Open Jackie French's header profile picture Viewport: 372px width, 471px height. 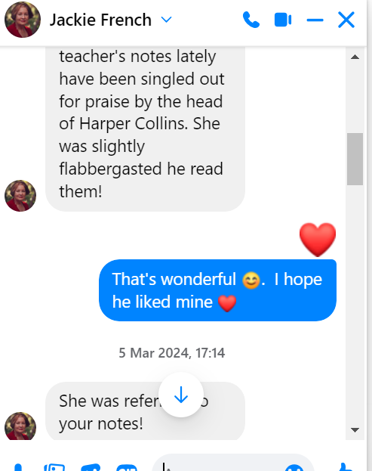23,20
